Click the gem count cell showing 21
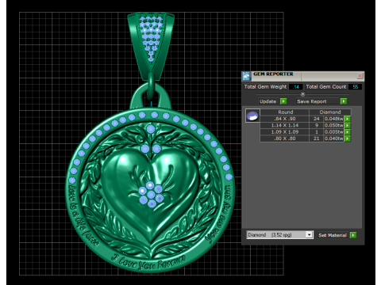 [x=317, y=139]
